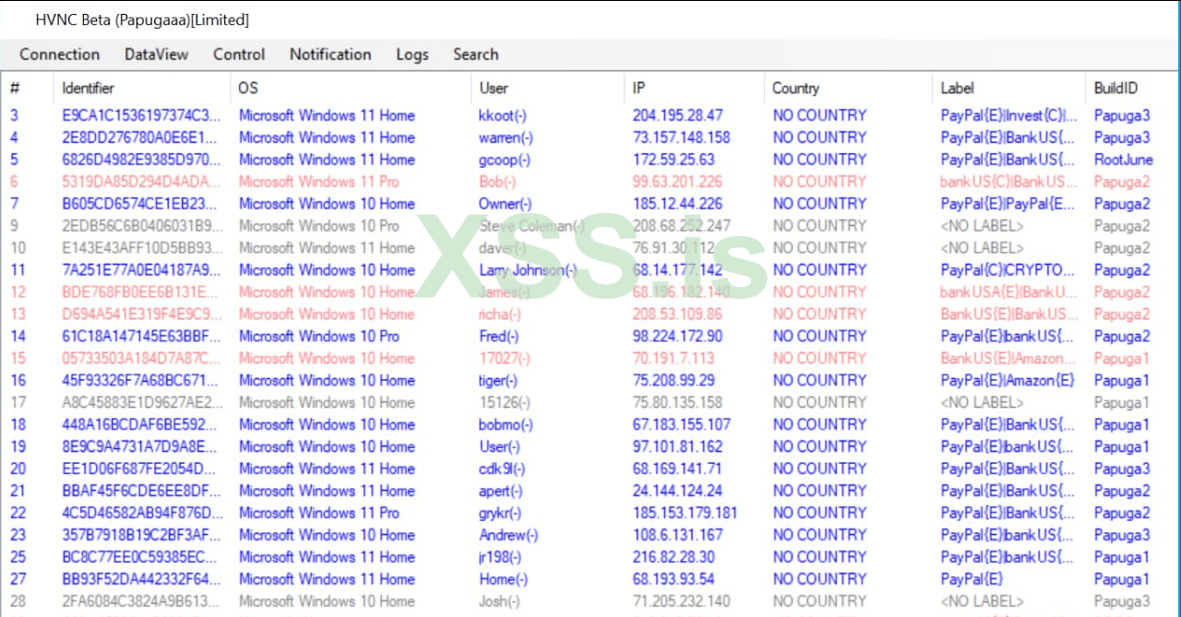The width and height of the screenshot is (1181, 617).
Task: Click the IP cell 73.157.148.158
Action: pyautogui.click(x=681, y=137)
